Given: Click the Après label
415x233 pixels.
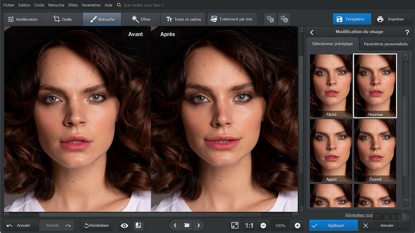Looking at the screenshot, I should pos(168,34).
